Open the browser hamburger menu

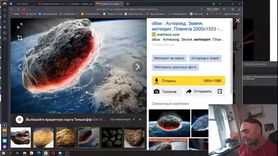[220, 4]
